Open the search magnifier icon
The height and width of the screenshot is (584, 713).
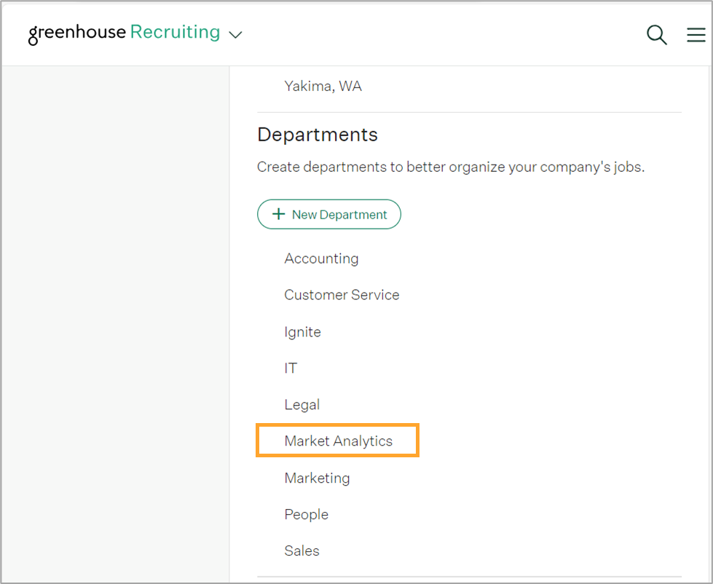[x=657, y=34]
